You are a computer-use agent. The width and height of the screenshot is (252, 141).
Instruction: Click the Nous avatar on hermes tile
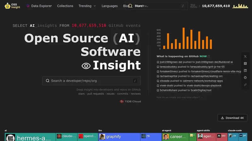pos(10,138)
